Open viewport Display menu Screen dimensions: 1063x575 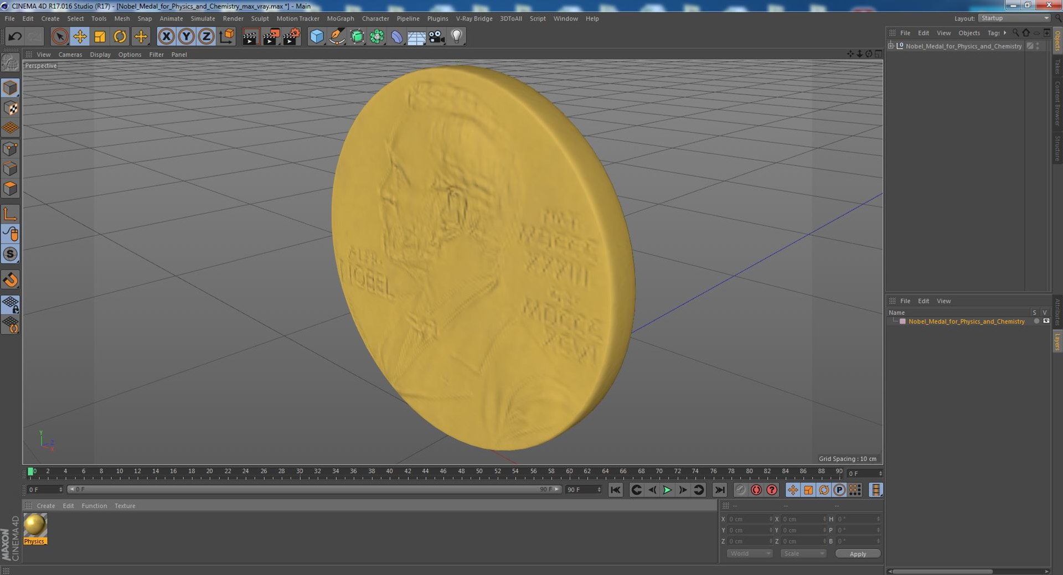pos(100,54)
